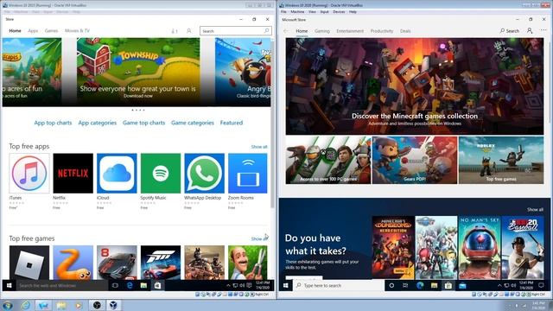This screenshot has height=311, width=553.
Task: Select the Movies & TV tab
Action: click(x=77, y=31)
